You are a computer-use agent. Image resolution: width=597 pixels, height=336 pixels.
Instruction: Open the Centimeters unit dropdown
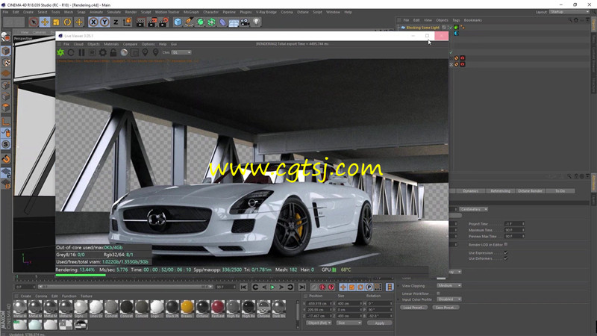[x=473, y=209]
